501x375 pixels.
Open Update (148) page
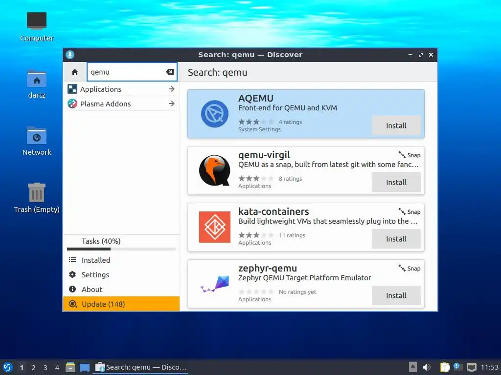pyautogui.click(x=121, y=304)
